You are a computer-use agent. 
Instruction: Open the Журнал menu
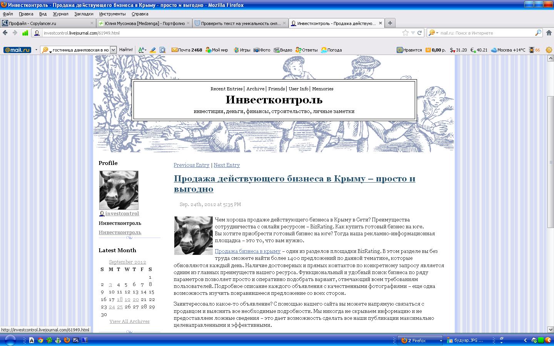click(x=60, y=14)
